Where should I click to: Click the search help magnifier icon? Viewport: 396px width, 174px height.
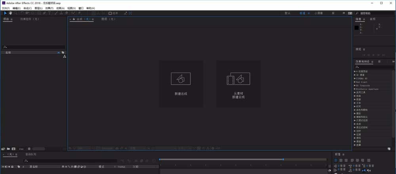pos(357,13)
